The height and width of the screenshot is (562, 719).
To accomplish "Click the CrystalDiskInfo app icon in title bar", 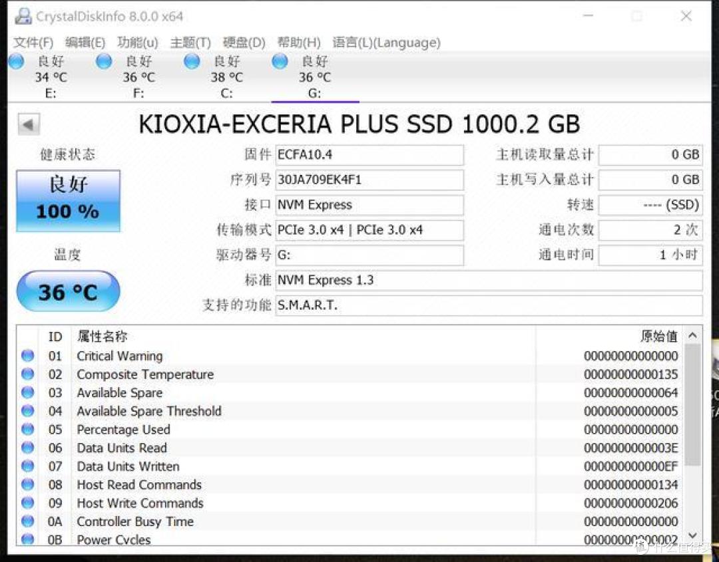I will click(23, 17).
